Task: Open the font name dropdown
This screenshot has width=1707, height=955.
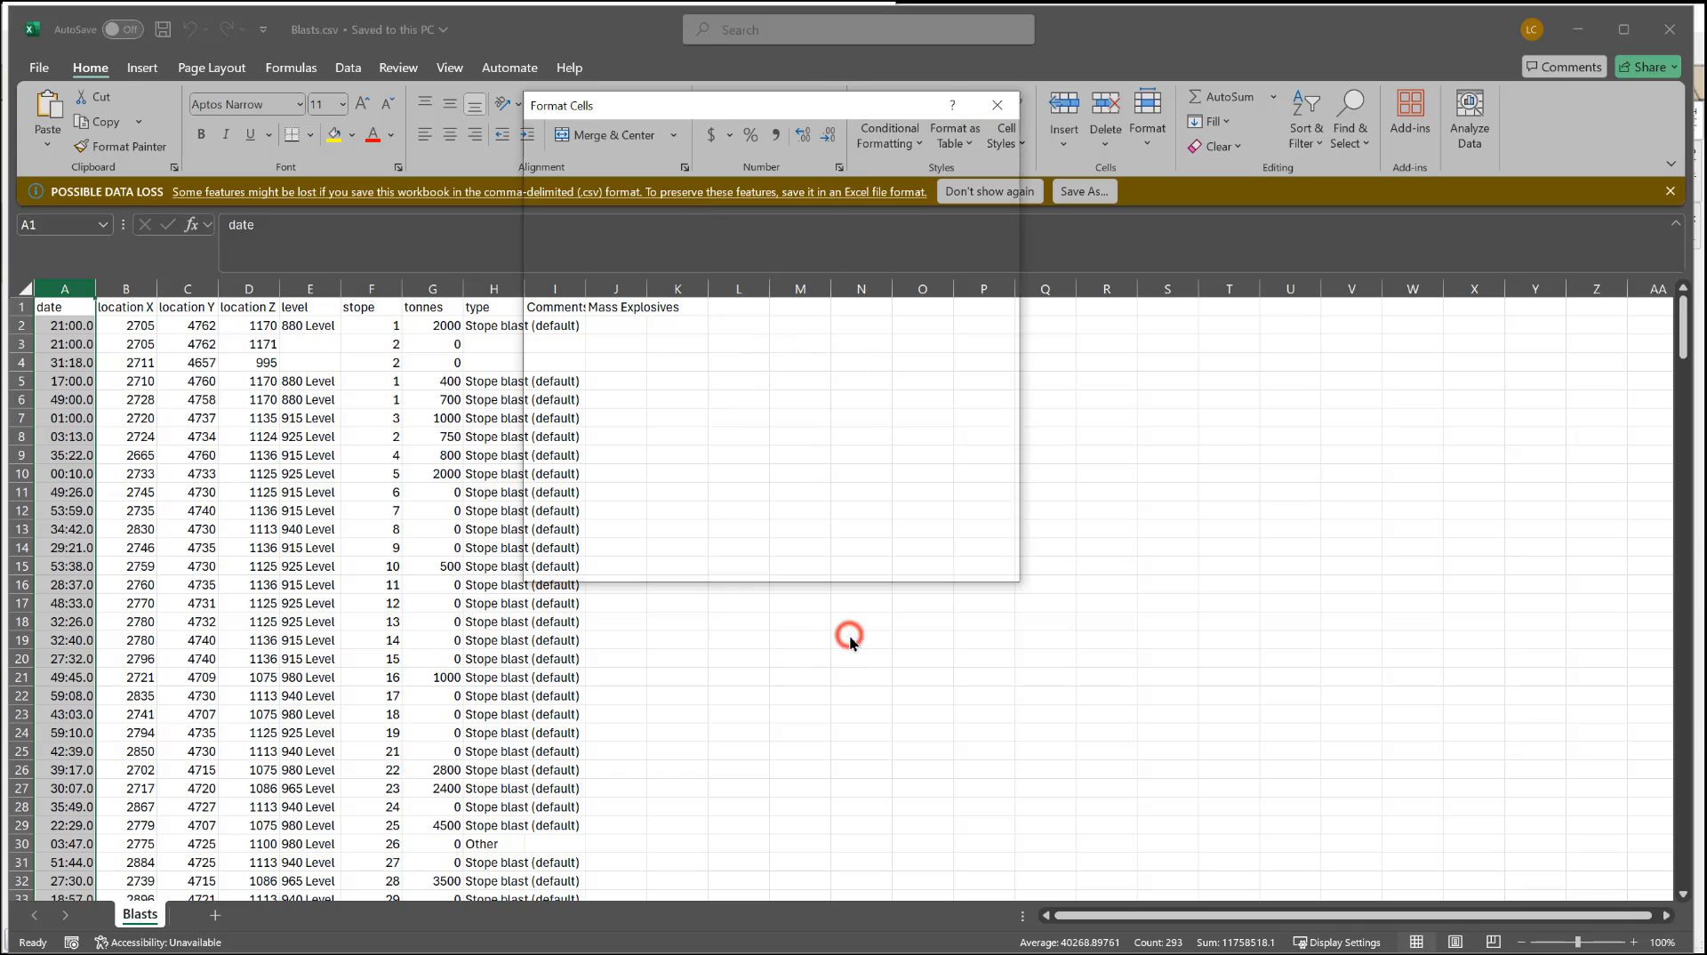Action: [299, 104]
